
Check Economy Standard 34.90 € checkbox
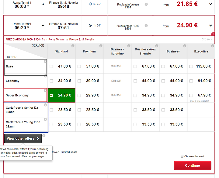[x=51, y=81]
